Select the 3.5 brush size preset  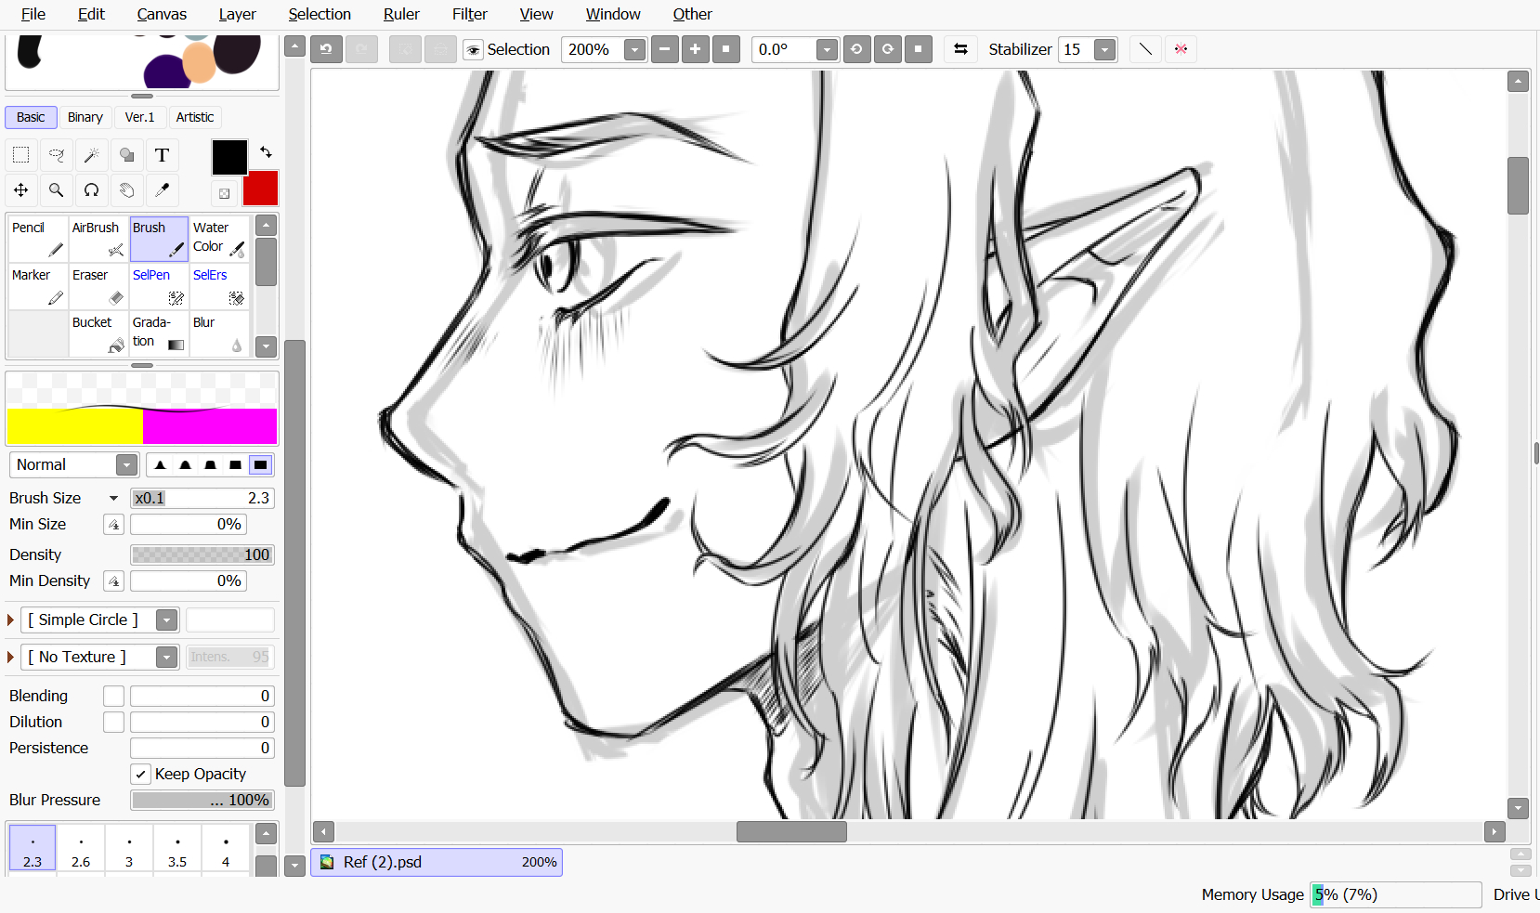pos(176,850)
